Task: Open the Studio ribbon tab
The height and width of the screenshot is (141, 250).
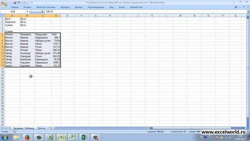Action: tap(121, 7)
